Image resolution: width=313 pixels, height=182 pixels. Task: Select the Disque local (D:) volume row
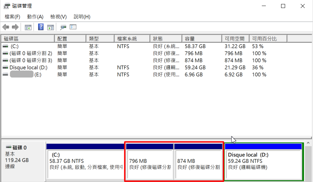pos(156,68)
